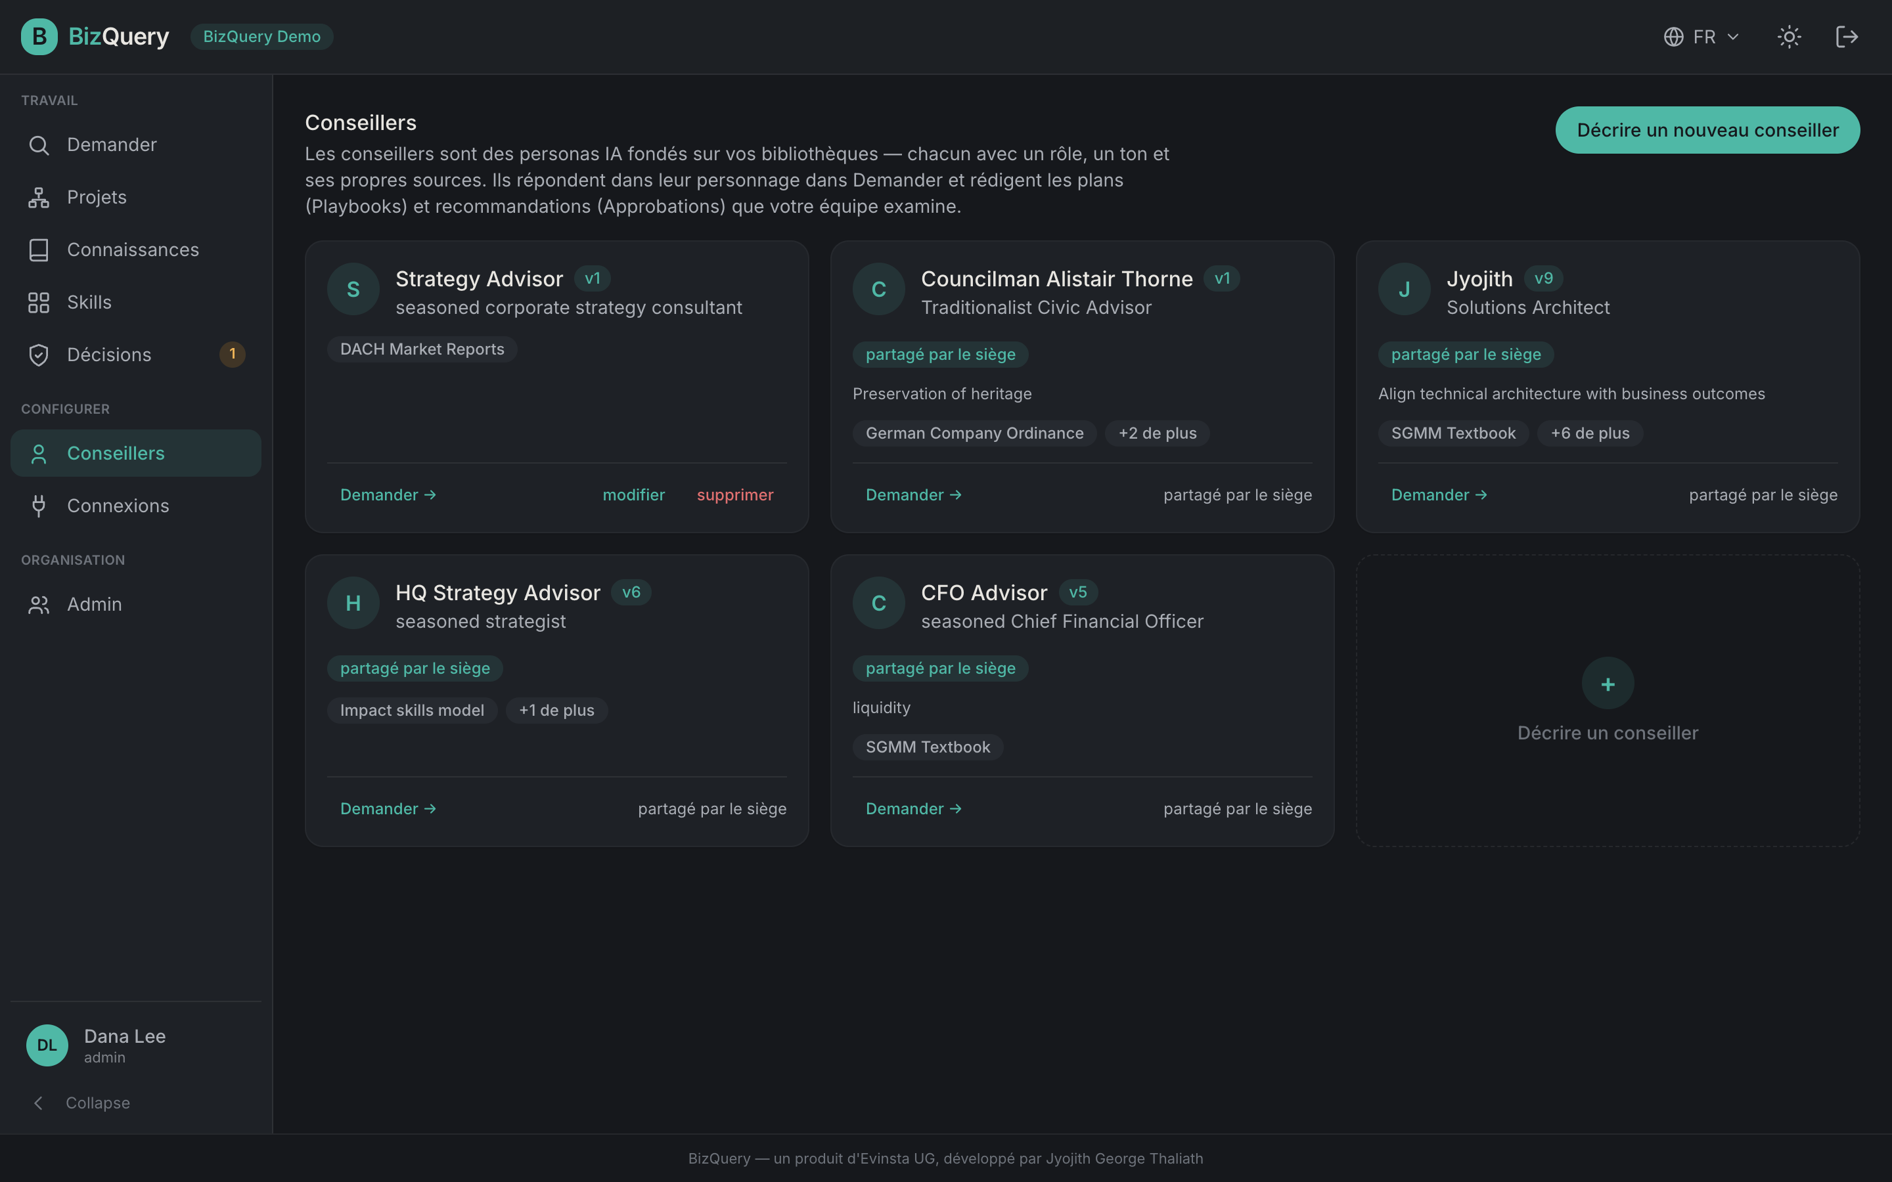1892x1182 pixels.
Task: Click v5 version badge on CFO Advisor
Action: pyautogui.click(x=1077, y=592)
